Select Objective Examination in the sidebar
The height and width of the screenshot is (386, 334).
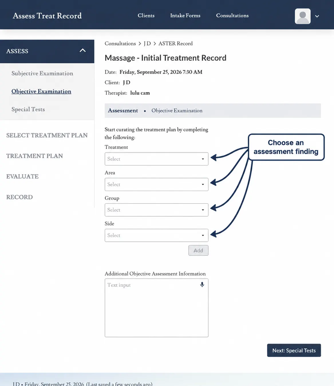(41, 91)
